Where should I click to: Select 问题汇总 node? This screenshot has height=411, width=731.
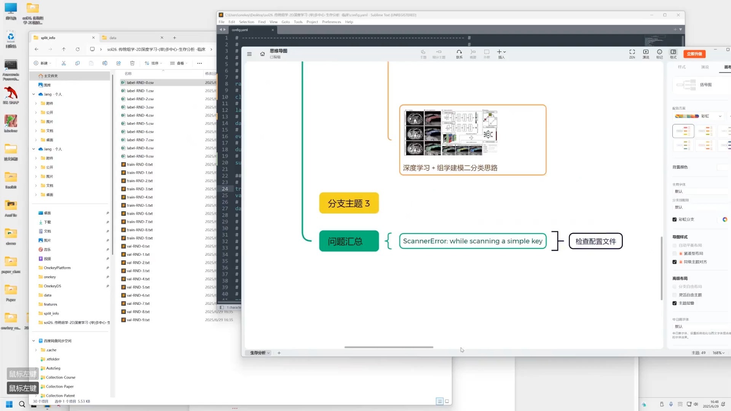click(x=349, y=241)
